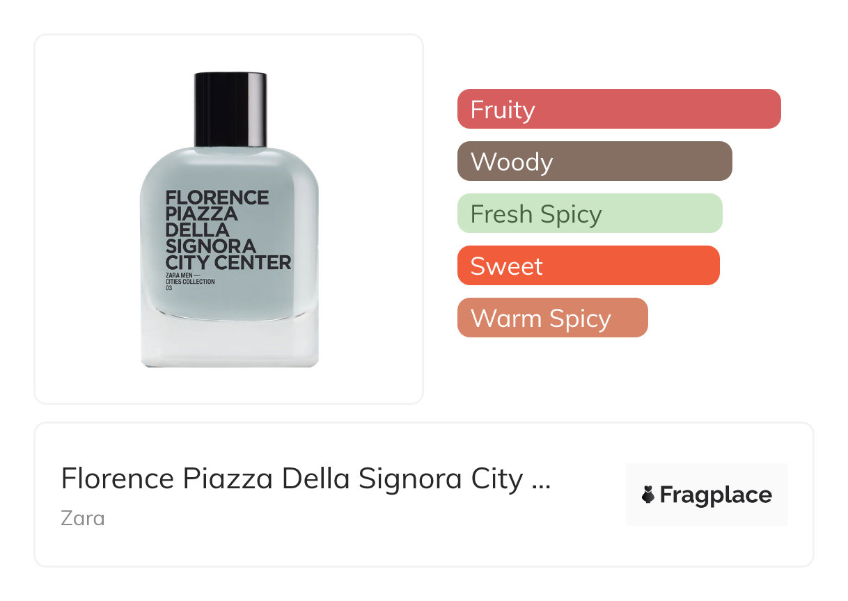This screenshot has height=601, width=848.
Task: Open the Zara brand link
Action: pyautogui.click(x=82, y=518)
